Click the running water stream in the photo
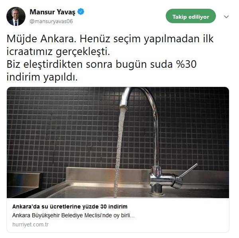The image size is (239, 238). coord(119,151)
